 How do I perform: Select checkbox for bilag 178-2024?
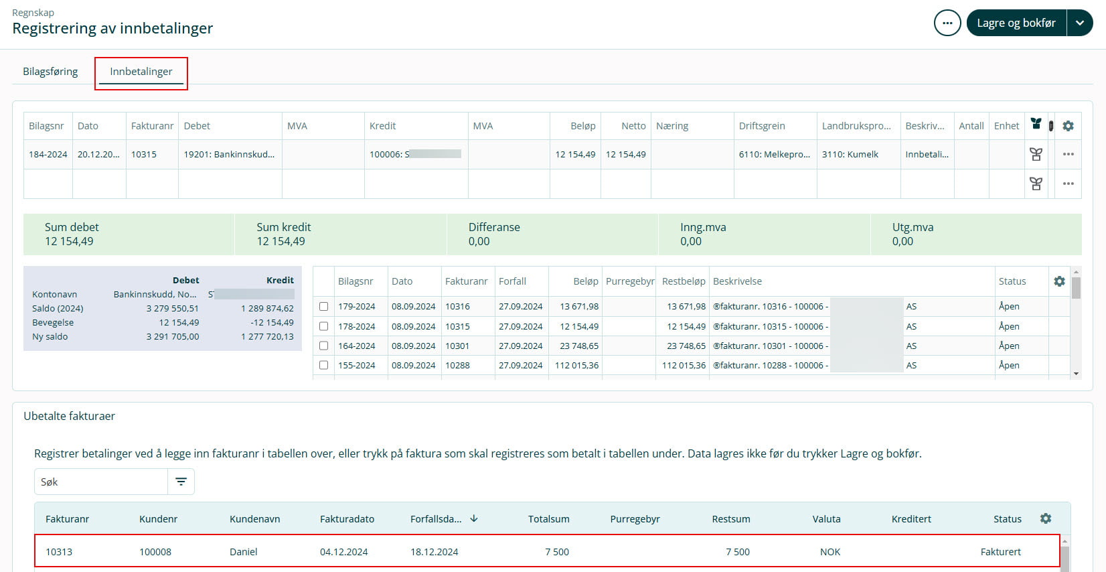pos(324,326)
